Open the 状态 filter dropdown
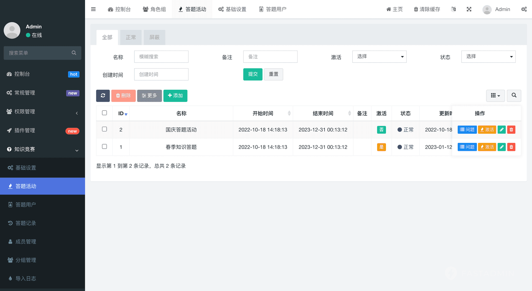The width and height of the screenshot is (532, 291). (488, 57)
